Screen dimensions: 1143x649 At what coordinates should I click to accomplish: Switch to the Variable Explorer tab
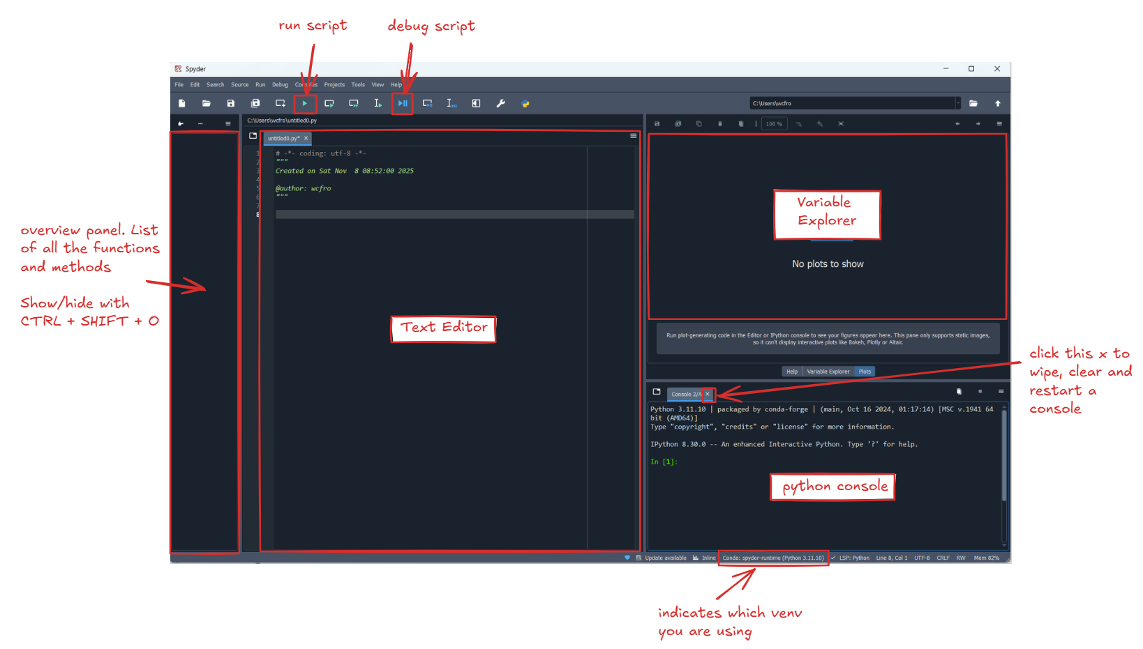828,372
